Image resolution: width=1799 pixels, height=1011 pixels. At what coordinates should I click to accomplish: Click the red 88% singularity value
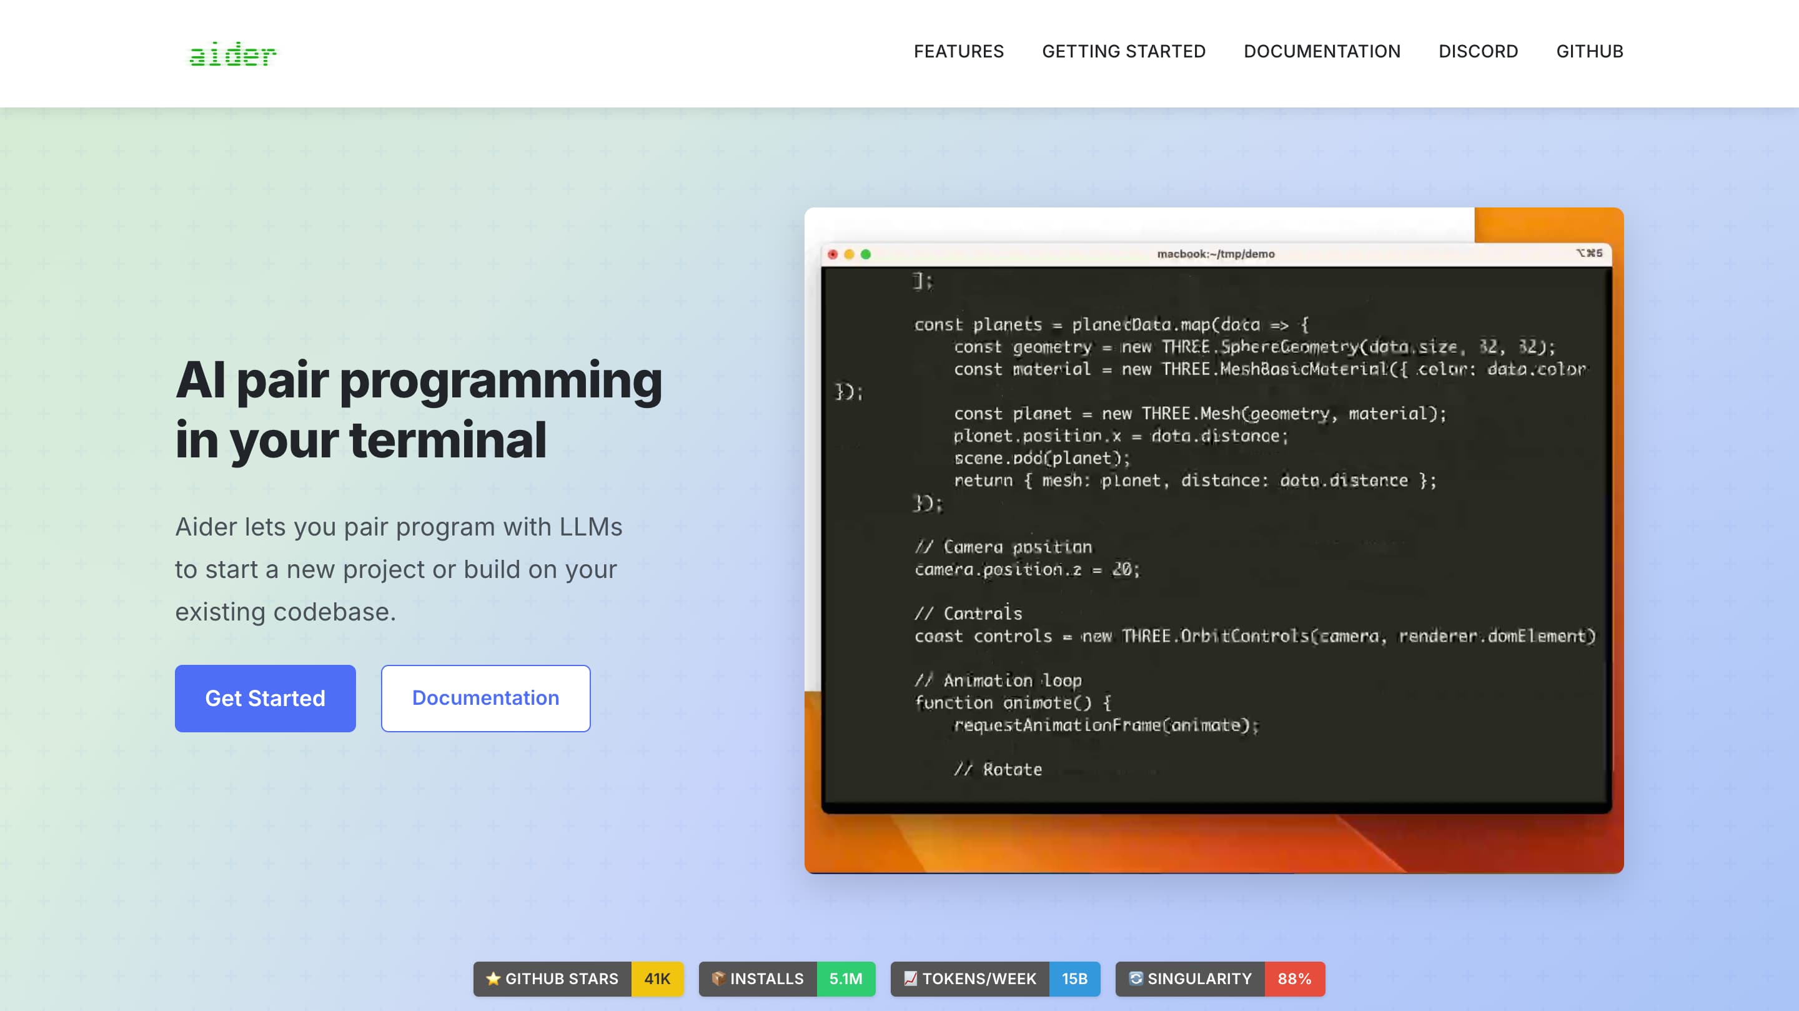(1294, 979)
